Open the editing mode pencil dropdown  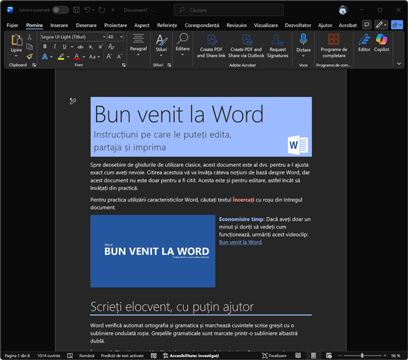[381, 25]
